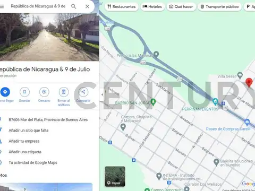Click the red location pin marker
This screenshot has width=255, height=191.
click(249, 82)
